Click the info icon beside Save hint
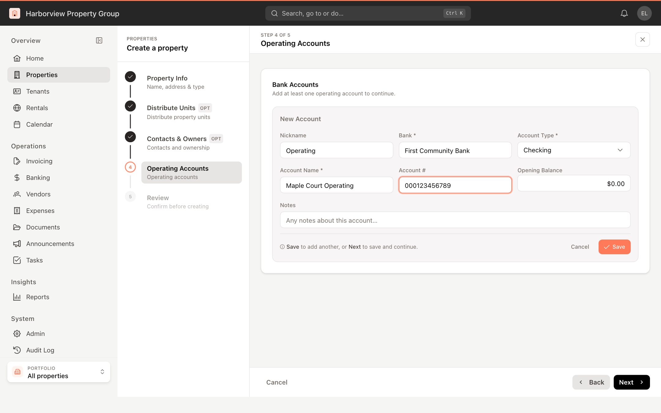 (x=282, y=247)
